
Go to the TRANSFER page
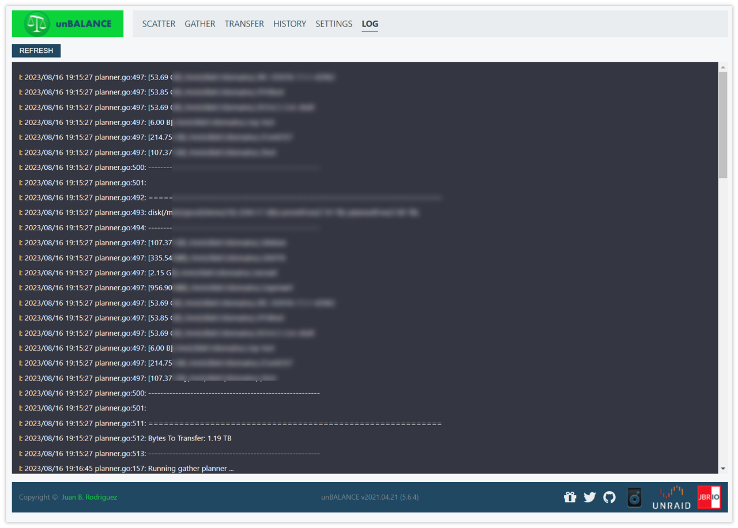[x=244, y=24]
